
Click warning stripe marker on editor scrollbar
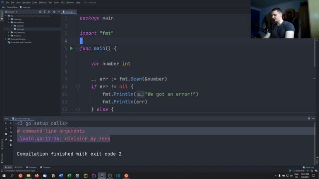[x=315, y=79]
